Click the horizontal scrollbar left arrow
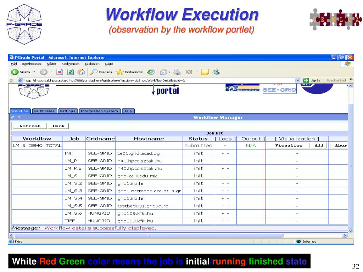This screenshot has height=272, width=363. (11, 236)
